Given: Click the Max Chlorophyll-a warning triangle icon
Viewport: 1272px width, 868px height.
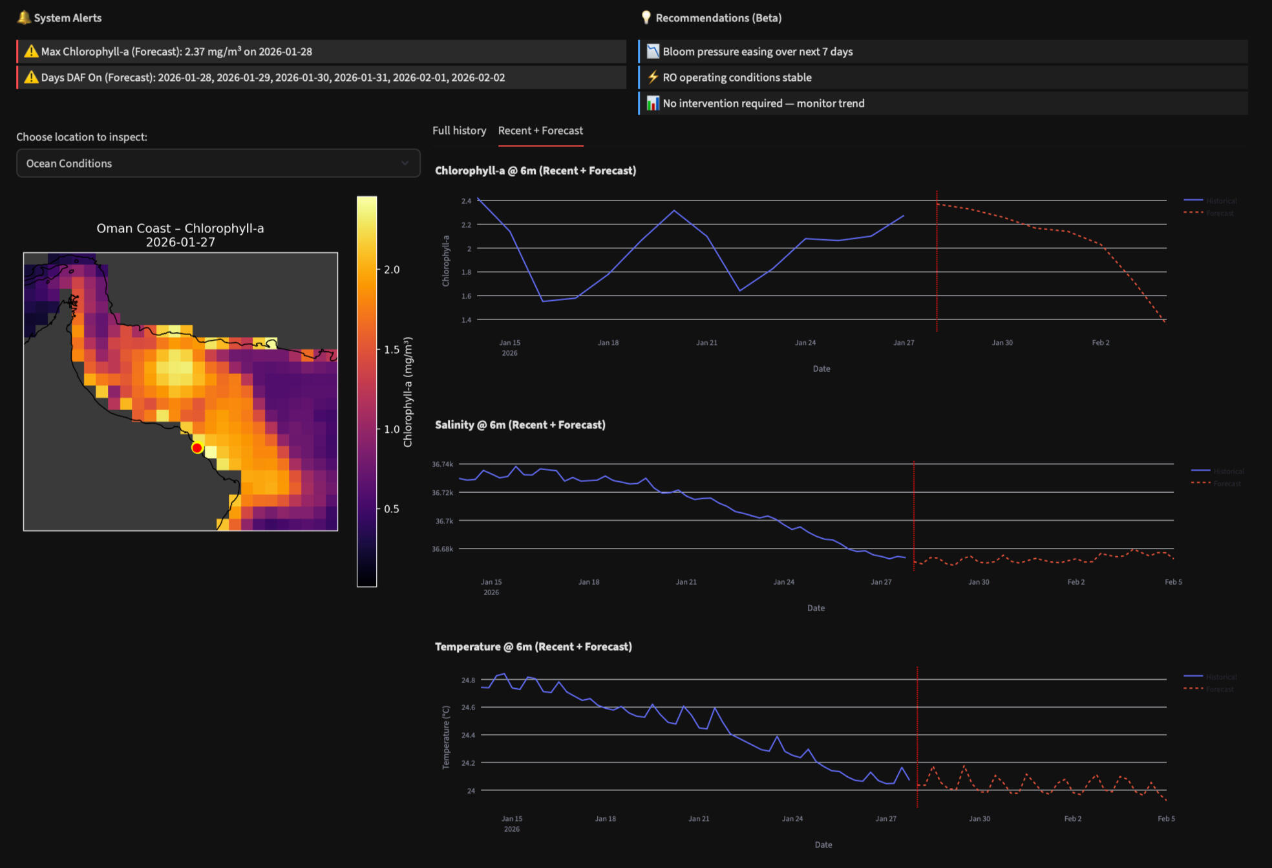Looking at the screenshot, I should click(x=31, y=51).
